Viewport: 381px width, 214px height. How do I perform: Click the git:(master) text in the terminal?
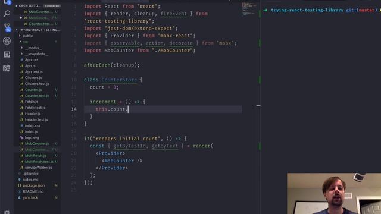[362, 10]
